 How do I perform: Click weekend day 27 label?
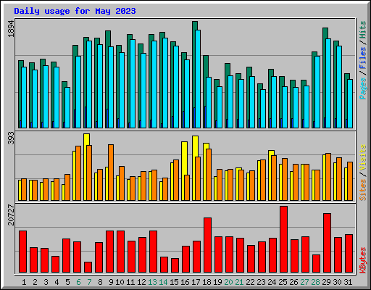point(304,282)
